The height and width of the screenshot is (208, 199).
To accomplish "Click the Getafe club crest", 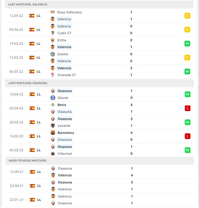I will click(53, 54).
